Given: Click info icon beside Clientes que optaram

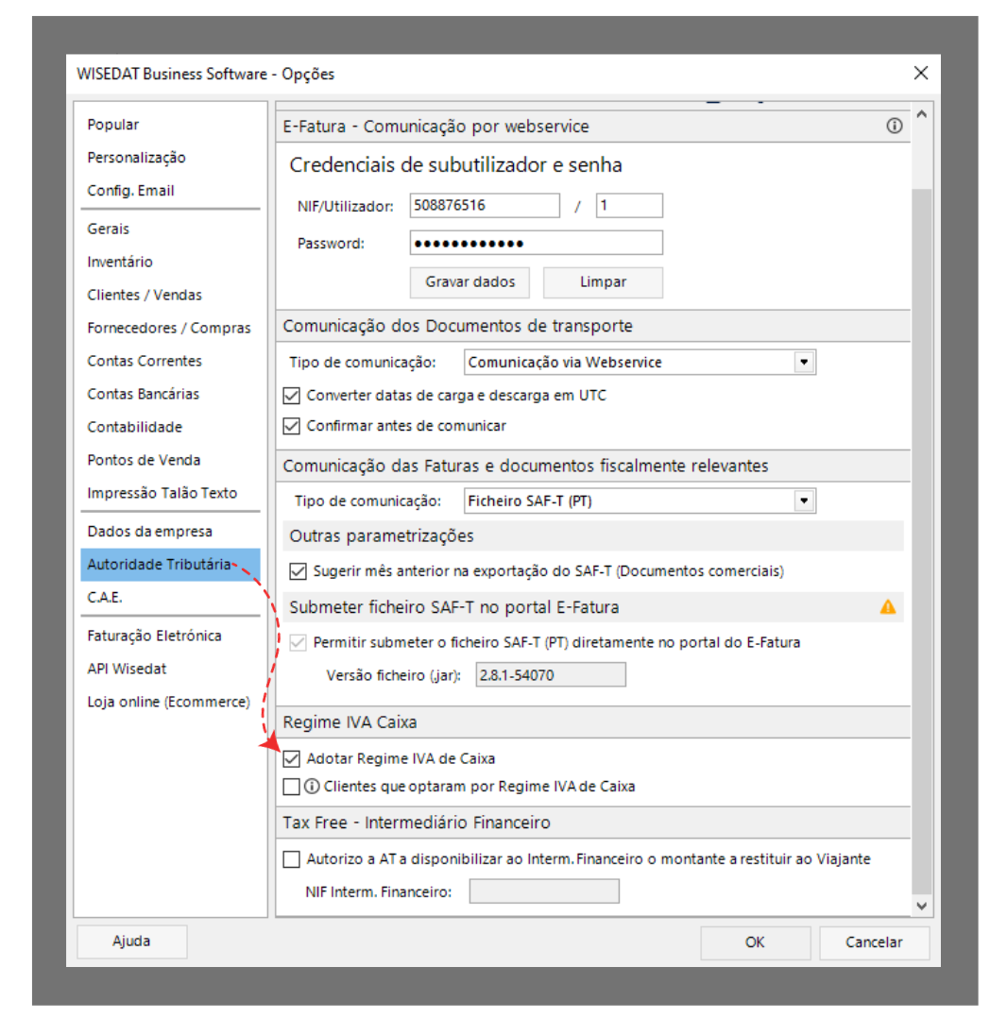Looking at the screenshot, I should [312, 786].
